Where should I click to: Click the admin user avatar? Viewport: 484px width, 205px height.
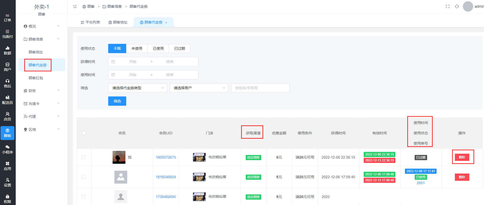(x=468, y=6)
